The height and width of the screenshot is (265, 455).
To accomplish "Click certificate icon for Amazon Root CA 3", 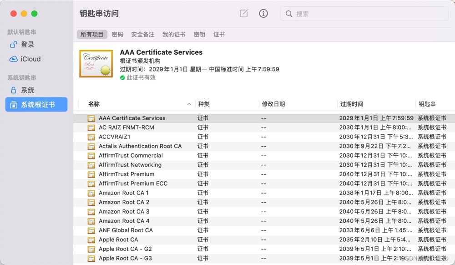I will 91,212.
